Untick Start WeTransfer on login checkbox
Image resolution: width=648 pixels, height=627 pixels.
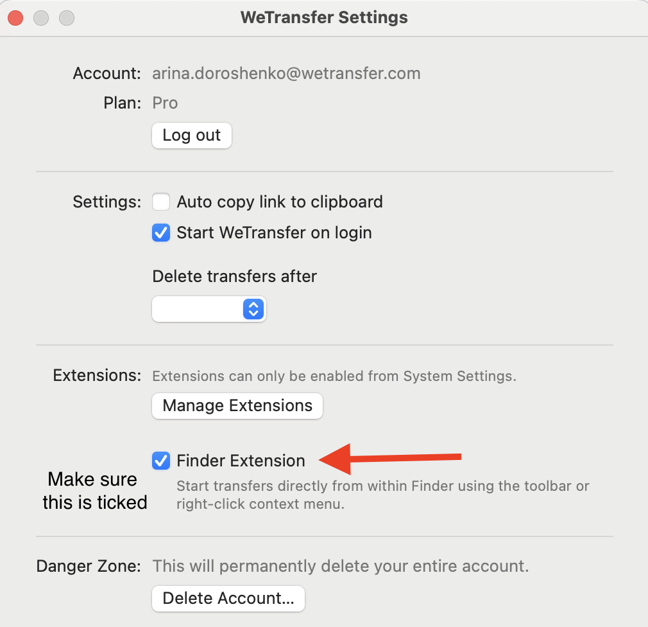click(161, 233)
